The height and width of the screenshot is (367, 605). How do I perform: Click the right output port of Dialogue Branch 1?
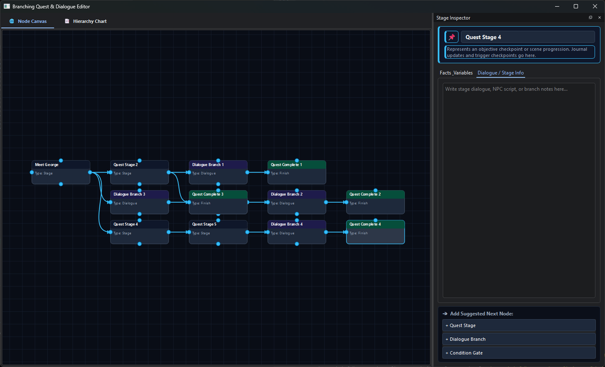pyautogui.click(x=247, y=172)
